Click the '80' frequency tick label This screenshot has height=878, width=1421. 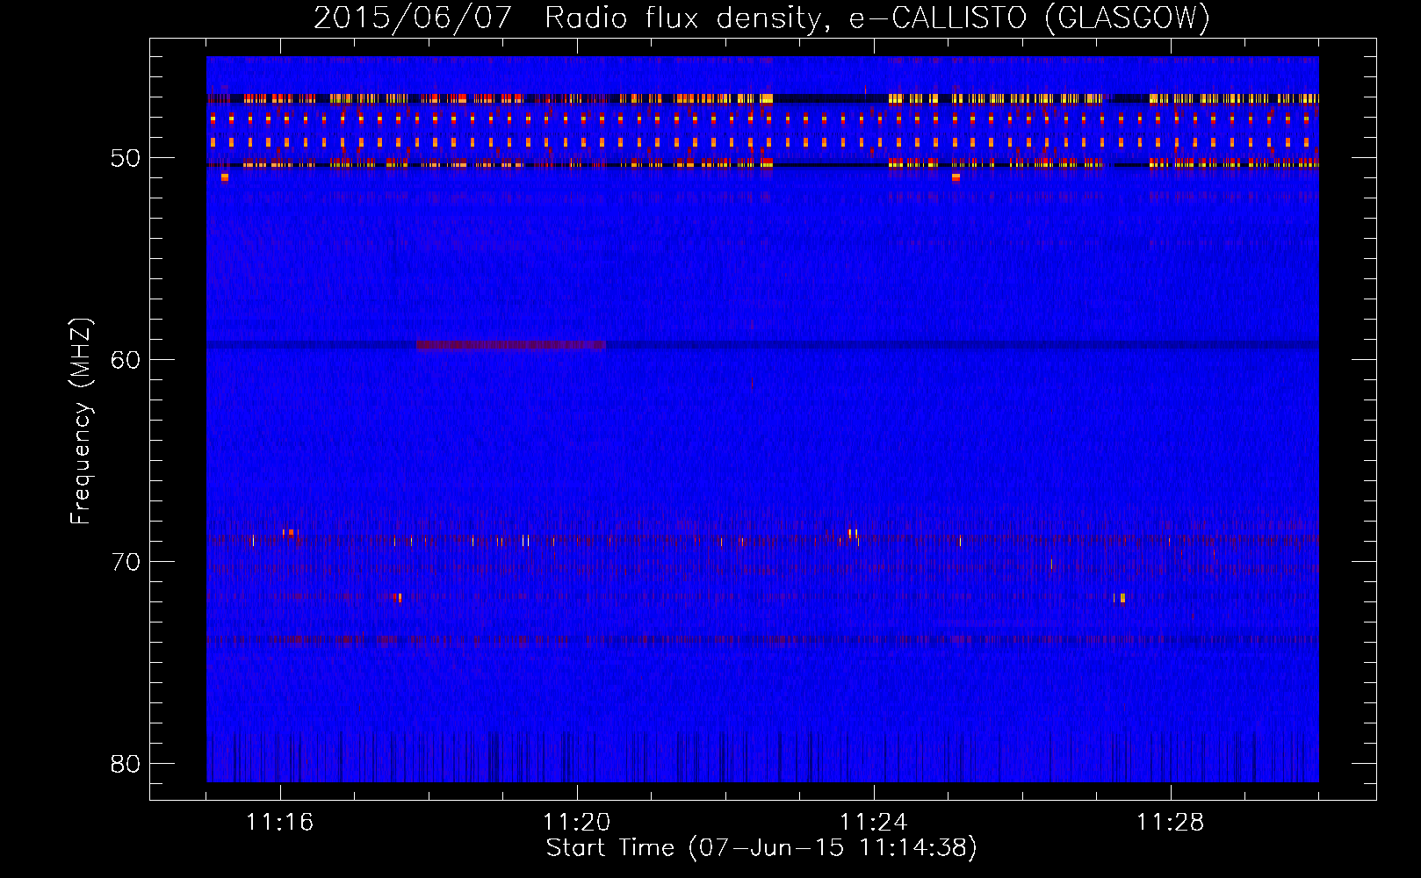[126, 764]
